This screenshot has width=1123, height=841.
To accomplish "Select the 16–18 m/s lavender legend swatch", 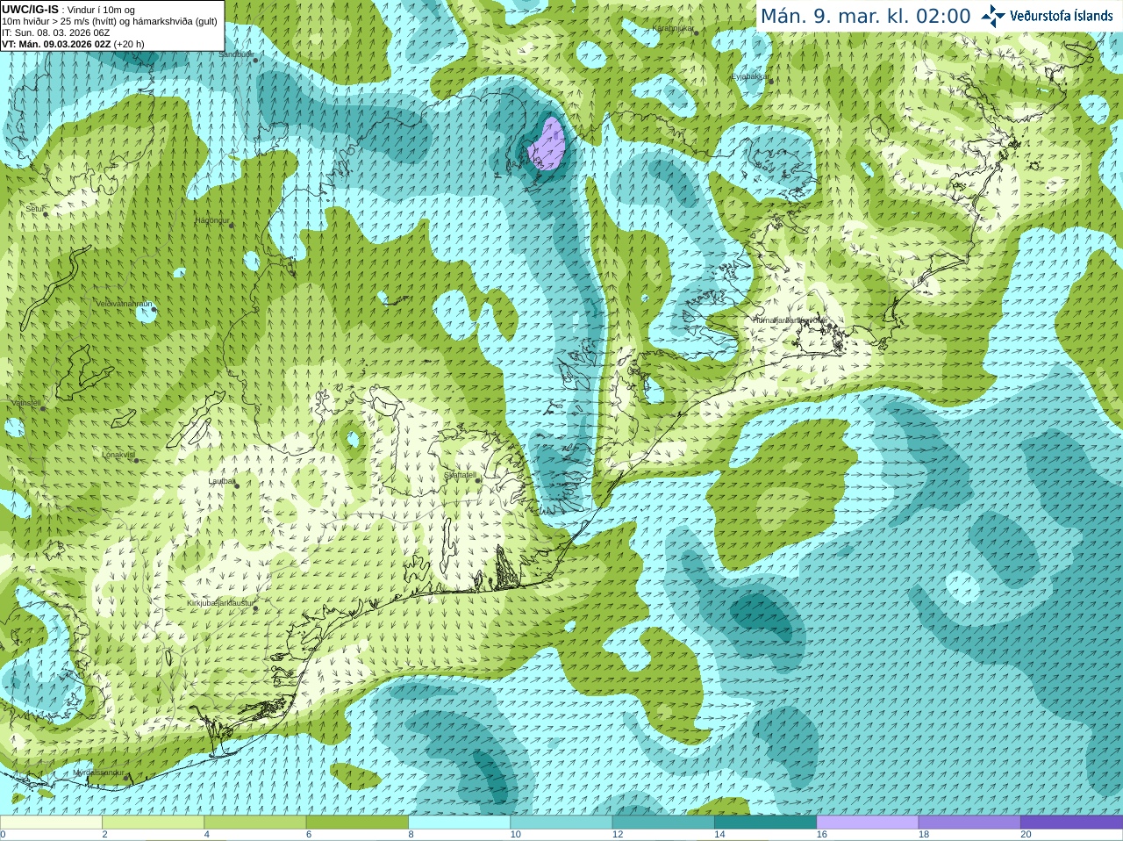I will pos(867,823).
